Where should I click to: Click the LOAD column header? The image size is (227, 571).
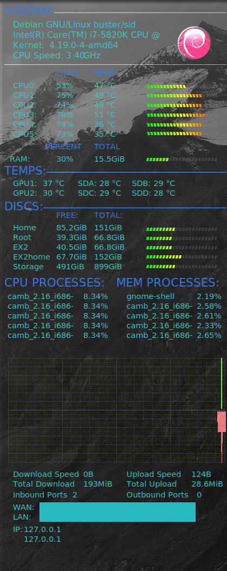point(67,73)
